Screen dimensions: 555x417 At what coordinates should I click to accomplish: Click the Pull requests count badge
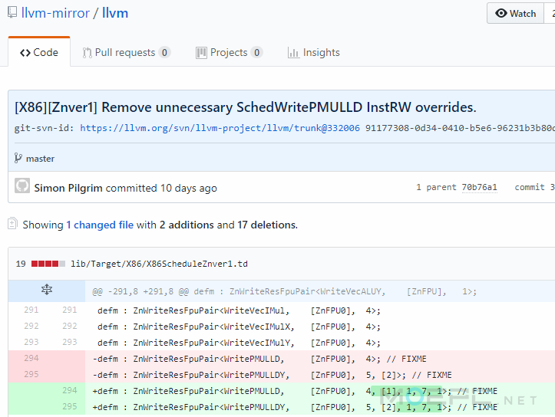164,52
